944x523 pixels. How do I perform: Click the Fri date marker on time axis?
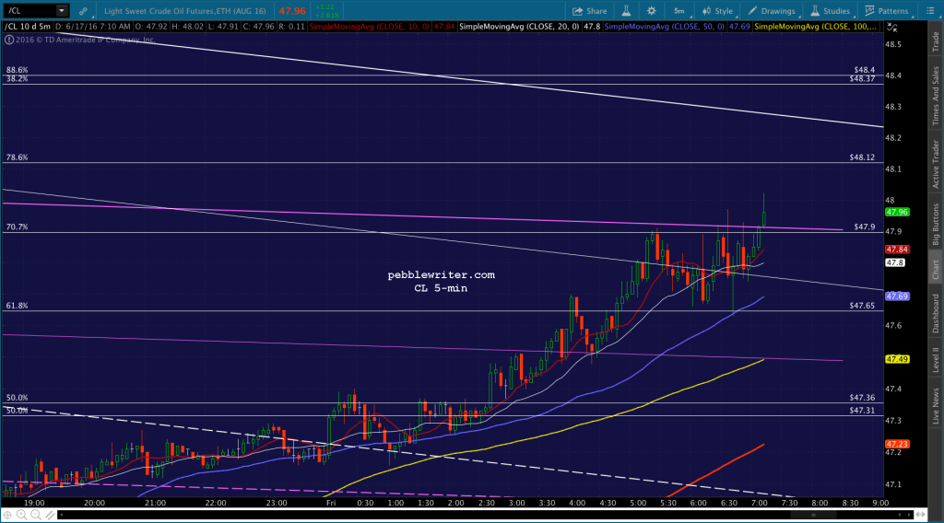click(331, 503)
